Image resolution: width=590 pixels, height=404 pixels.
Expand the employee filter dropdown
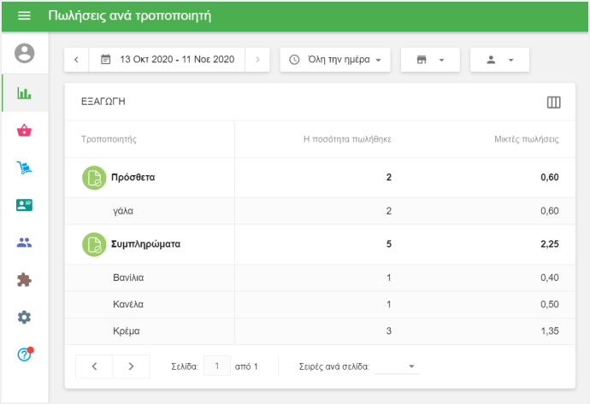(499, 60)
